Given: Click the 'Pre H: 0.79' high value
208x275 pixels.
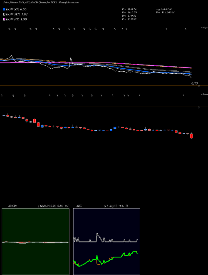Looking at the screenshot, I should tap(129, 12).
